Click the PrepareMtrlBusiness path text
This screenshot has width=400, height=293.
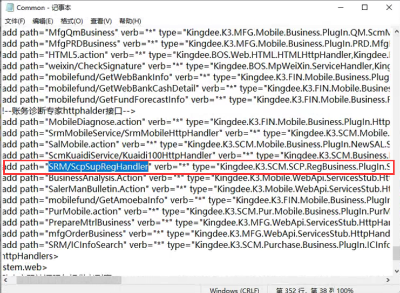(90, 223)
